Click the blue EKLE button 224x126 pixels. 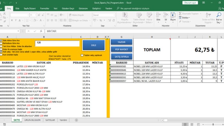tap(94, 45)
